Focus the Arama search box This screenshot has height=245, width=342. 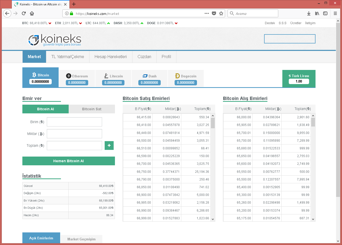253,13
